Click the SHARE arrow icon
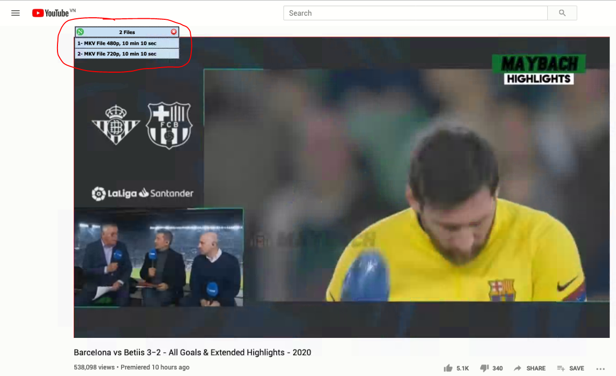Screen dimensions: 616x376 click(517, 368)
